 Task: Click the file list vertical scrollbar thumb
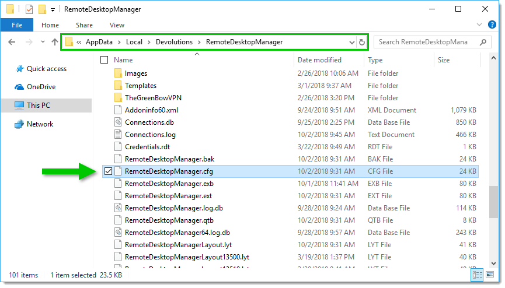pos(493,202)
